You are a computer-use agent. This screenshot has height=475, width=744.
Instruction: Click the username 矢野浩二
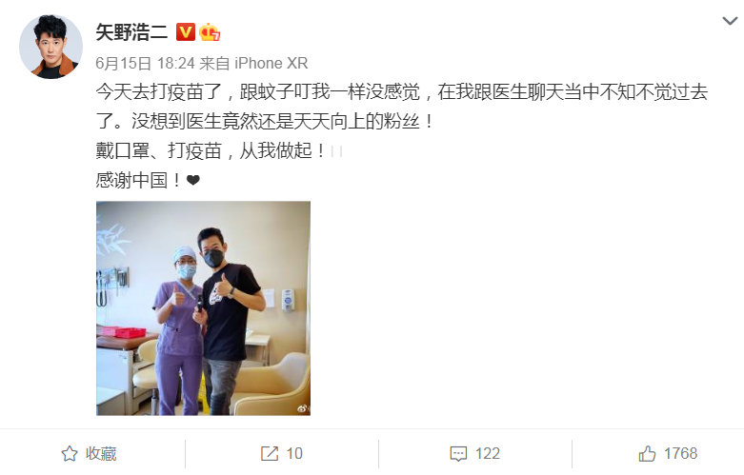pos(131,32)
